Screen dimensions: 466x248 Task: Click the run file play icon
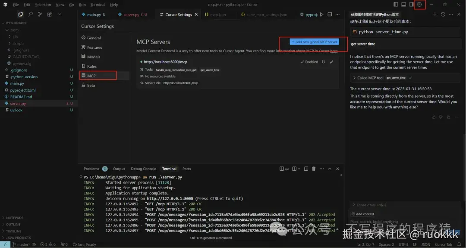point(321,14)
